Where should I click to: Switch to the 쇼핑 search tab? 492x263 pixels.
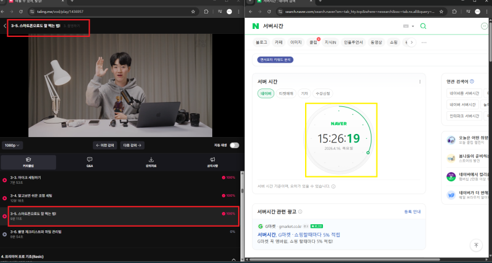tap(394, 42)
